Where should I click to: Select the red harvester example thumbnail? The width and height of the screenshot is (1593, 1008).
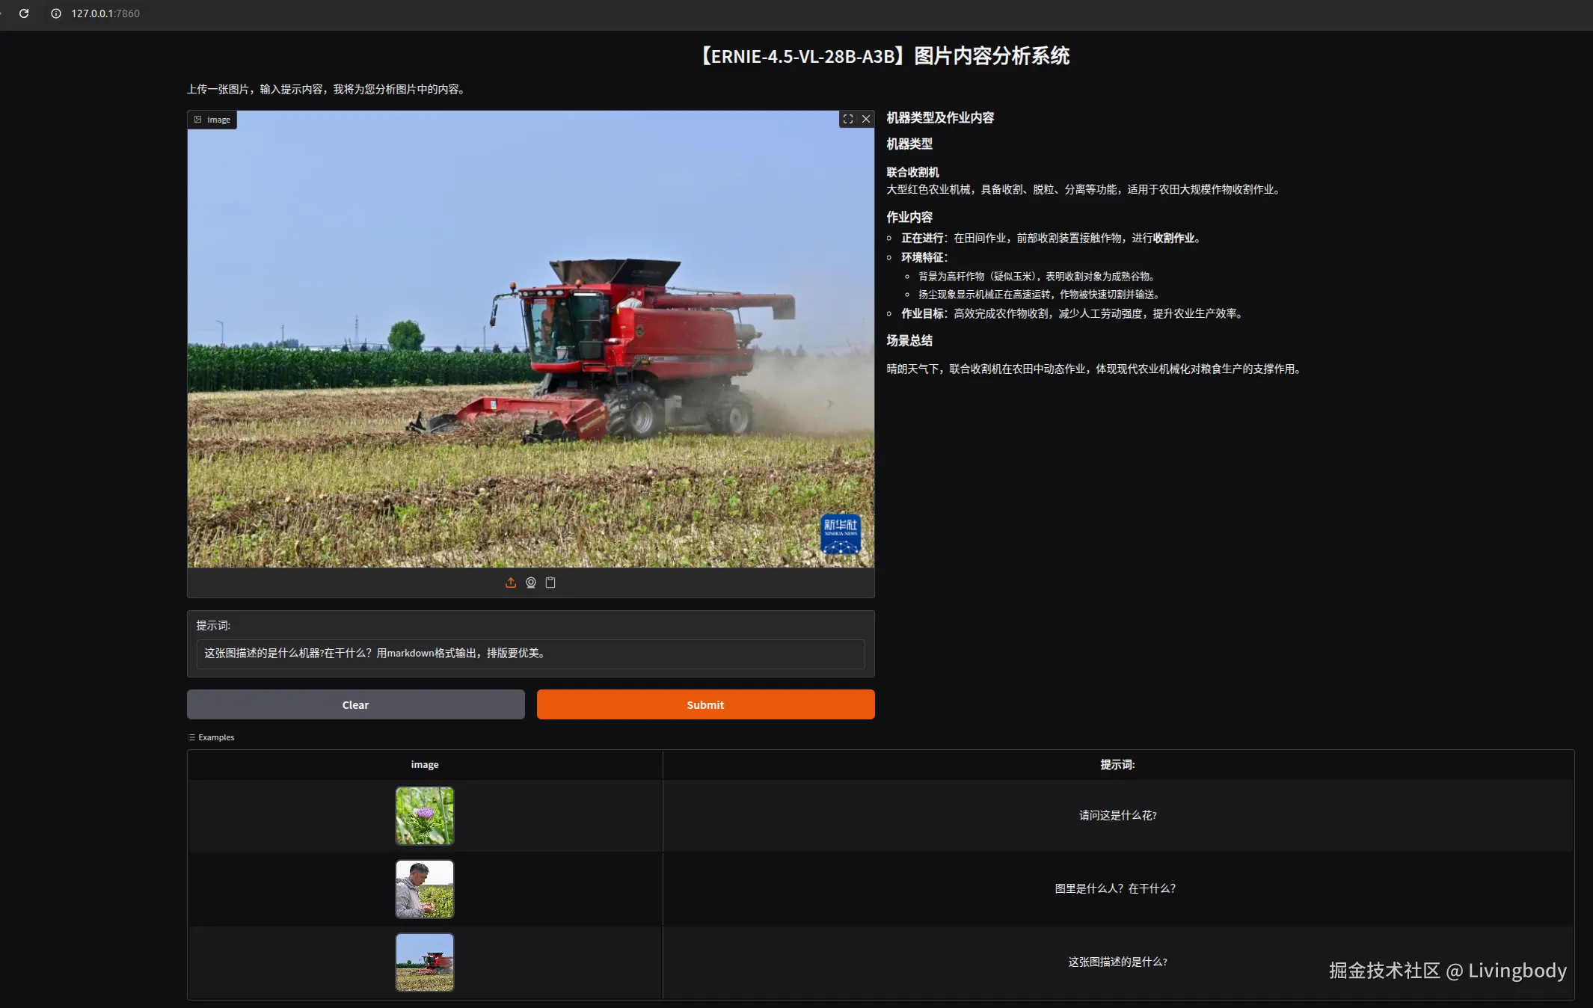425,962
